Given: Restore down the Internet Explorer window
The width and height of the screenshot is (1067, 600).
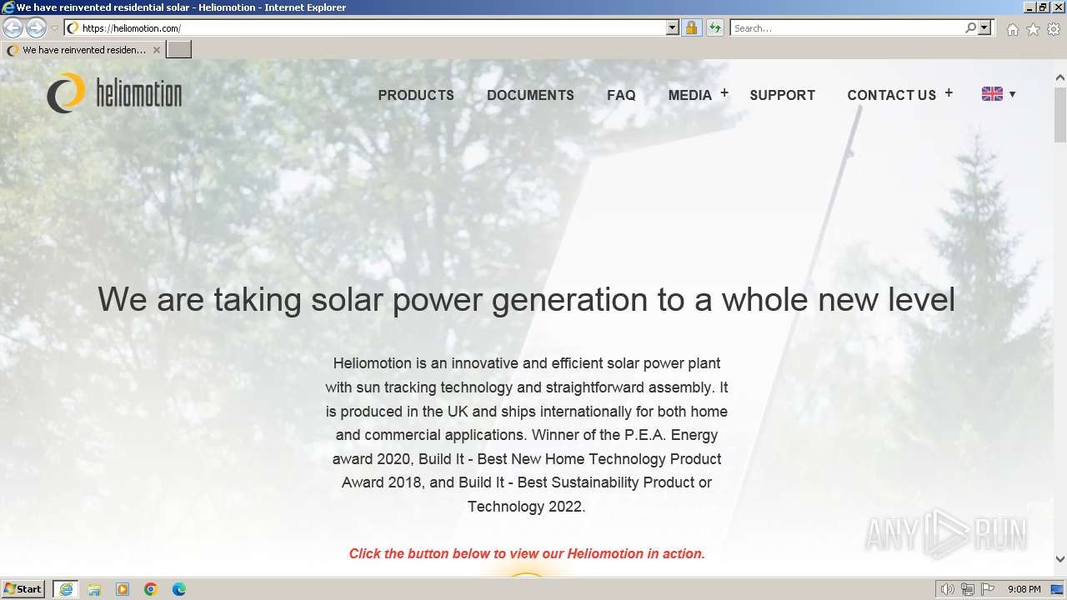Looking at the screenshot, I should [x=1043, y=7].
